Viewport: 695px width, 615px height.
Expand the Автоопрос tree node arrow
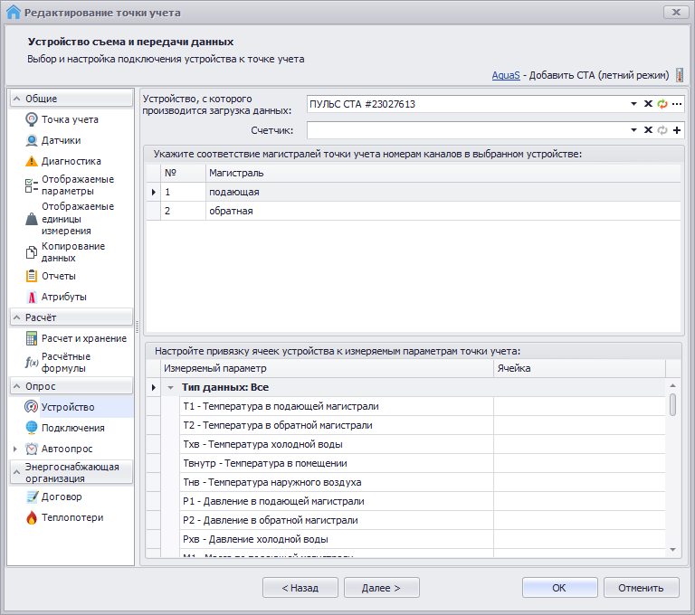[x=15, y=449]
